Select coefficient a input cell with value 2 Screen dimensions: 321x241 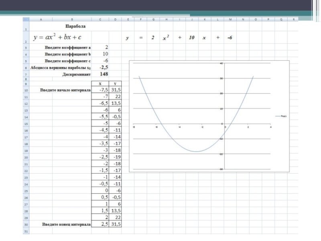coord(100,47)
